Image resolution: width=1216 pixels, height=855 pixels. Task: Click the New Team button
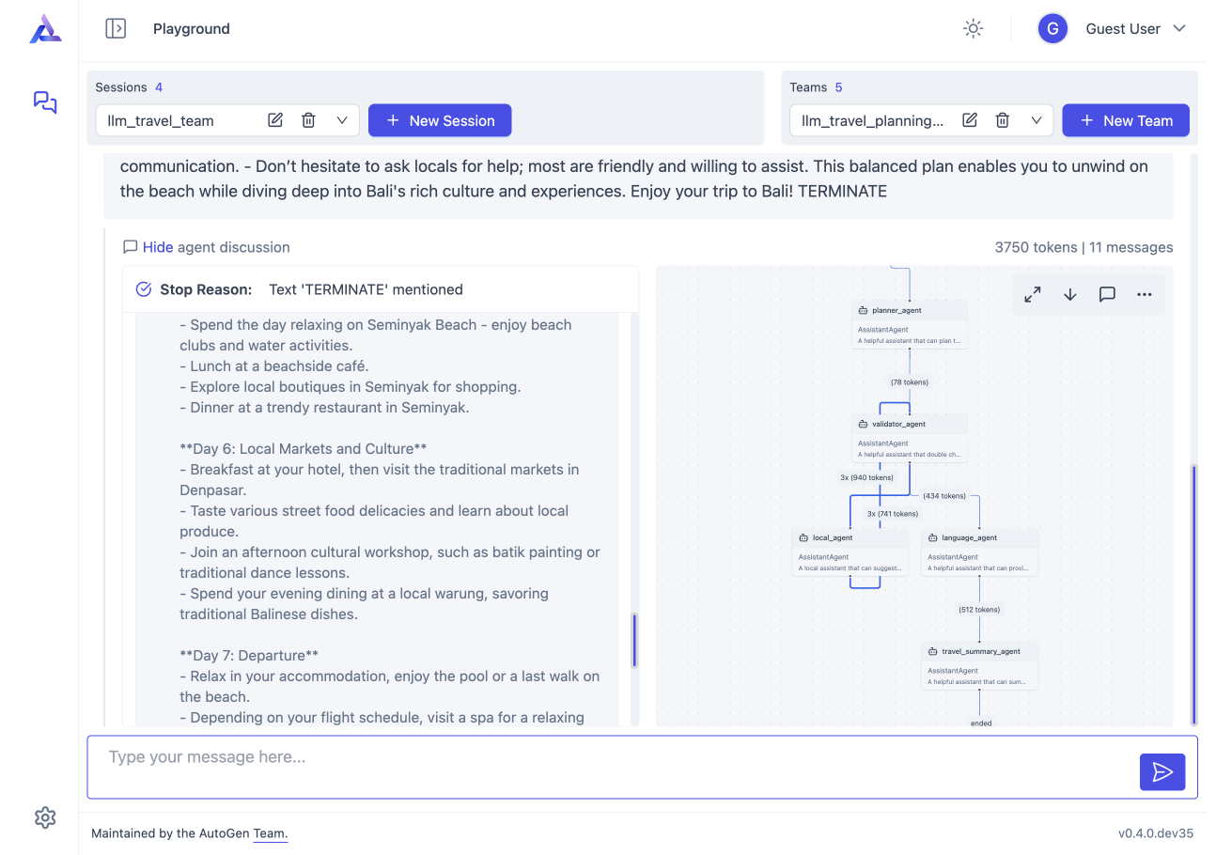click(x=1125, y=120)
